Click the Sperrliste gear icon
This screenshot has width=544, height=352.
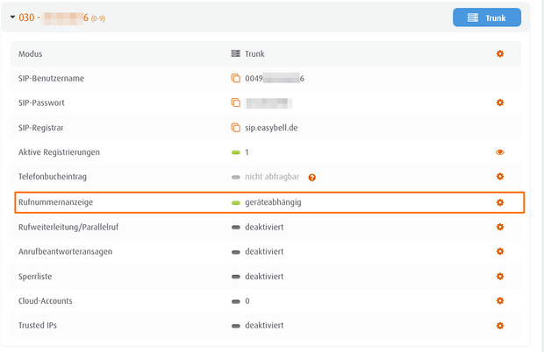coord(500,277)
